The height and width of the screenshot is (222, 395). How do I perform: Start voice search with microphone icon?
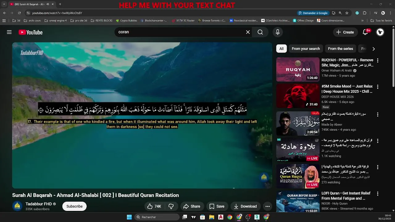click(x=278, y=32)
